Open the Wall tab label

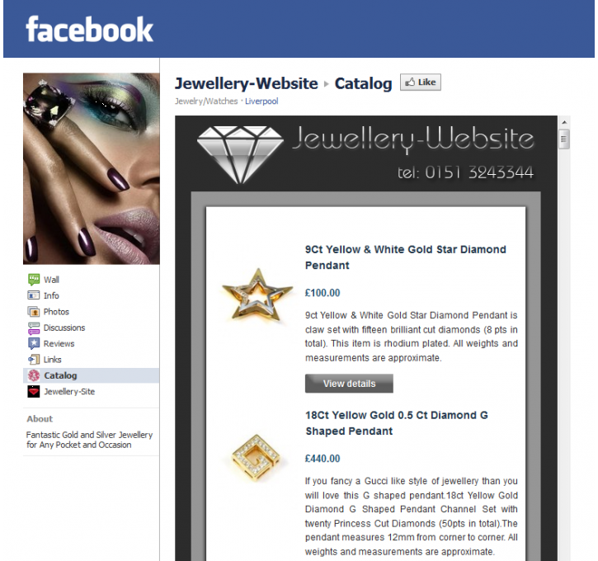pos(51,280)
